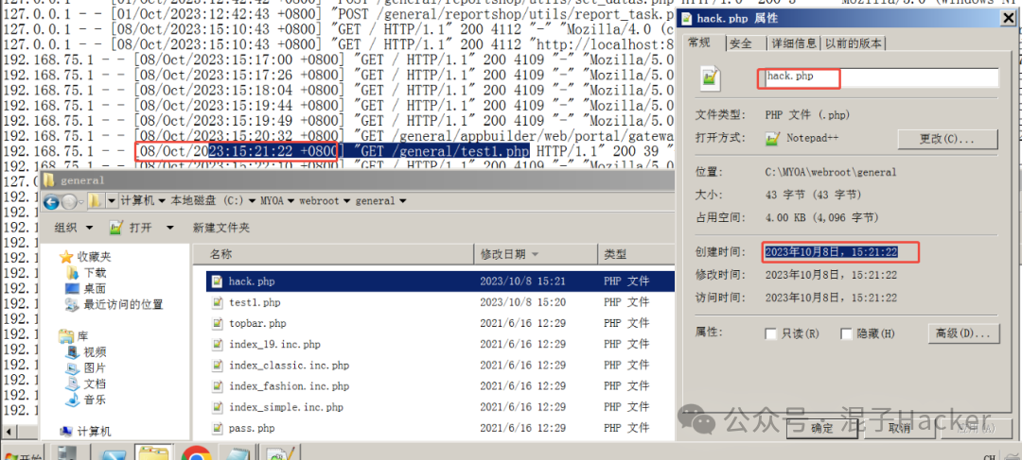Click the 桌面 icon in sidebar

pyautogui.click(x=73, y=288)
